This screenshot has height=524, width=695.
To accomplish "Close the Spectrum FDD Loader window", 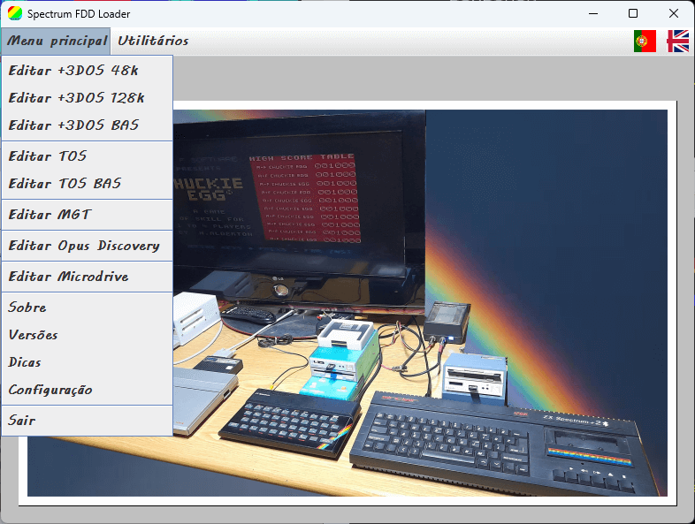I will click(673, 14).
